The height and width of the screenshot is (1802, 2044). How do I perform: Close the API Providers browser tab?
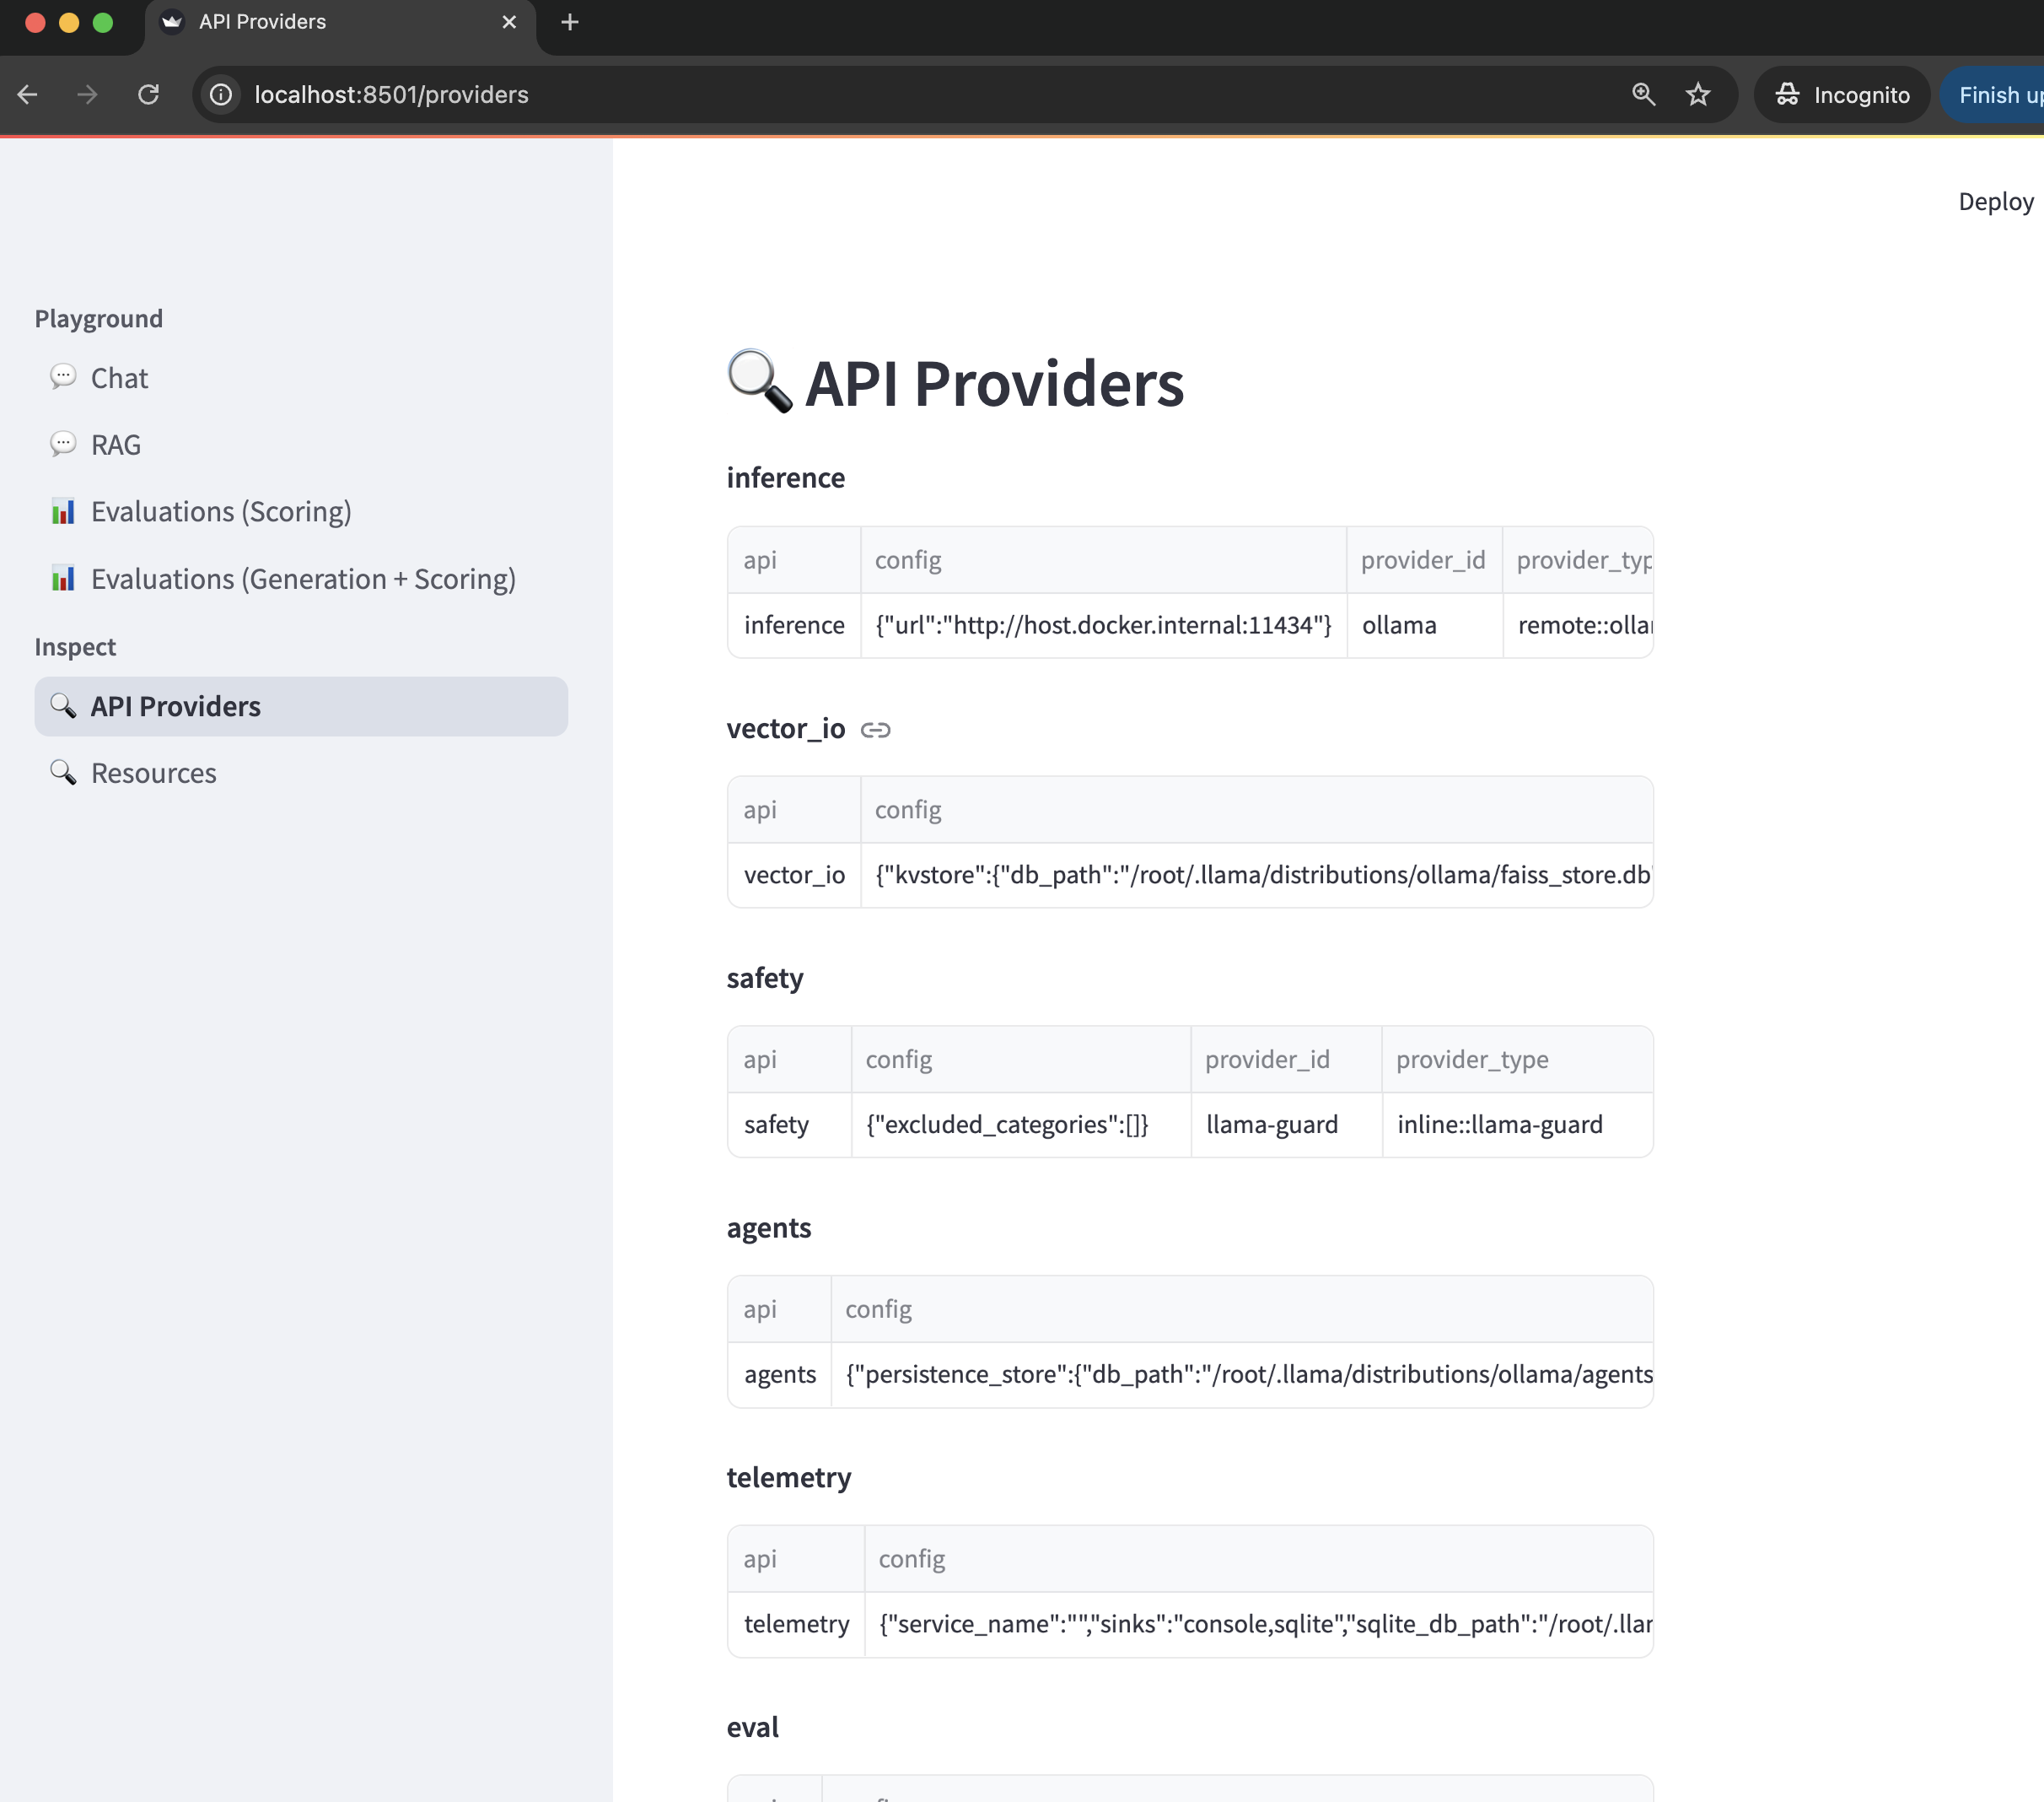tap(509, 22)
